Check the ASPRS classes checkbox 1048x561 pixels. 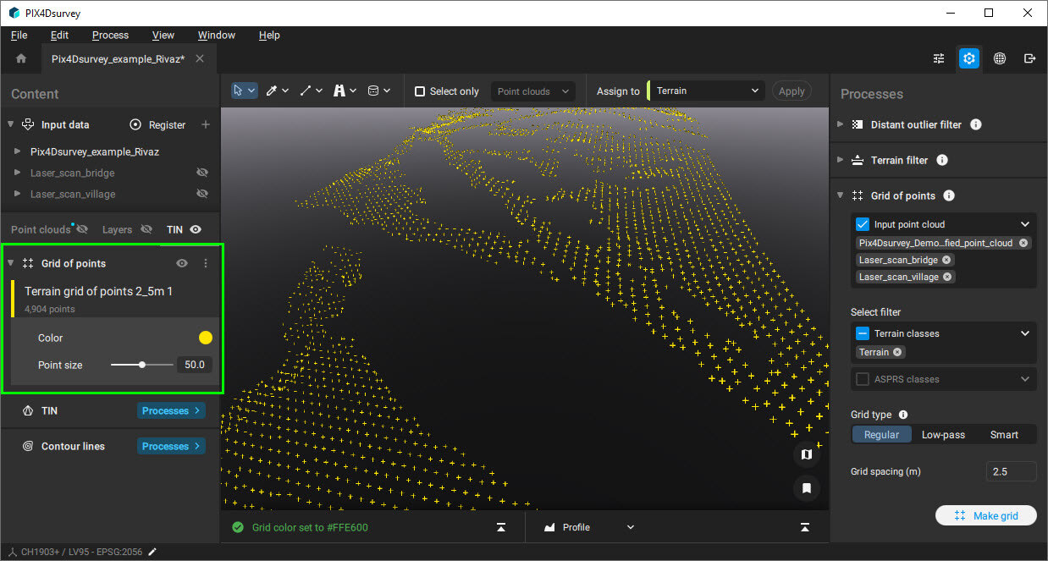(863, 379)
